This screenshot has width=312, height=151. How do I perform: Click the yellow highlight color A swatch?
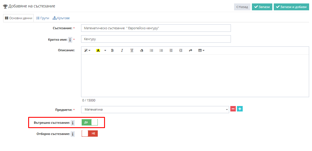tap(98, 50)
